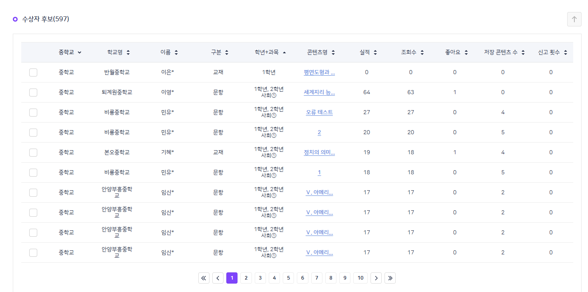This screenshot has width=588, height=292.
Task: Go to first page with double-left arrow
Action: 204,278
